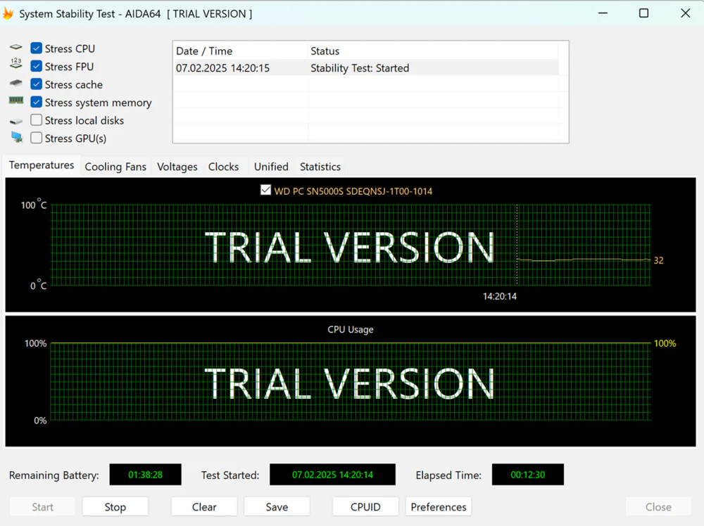Click the 123 icon beside Stress FPU

point(15,63)
